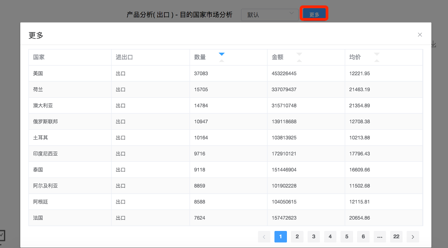Click quantity value 9716
The width and height of the screenshot is (448, 248).
(199, 154)
